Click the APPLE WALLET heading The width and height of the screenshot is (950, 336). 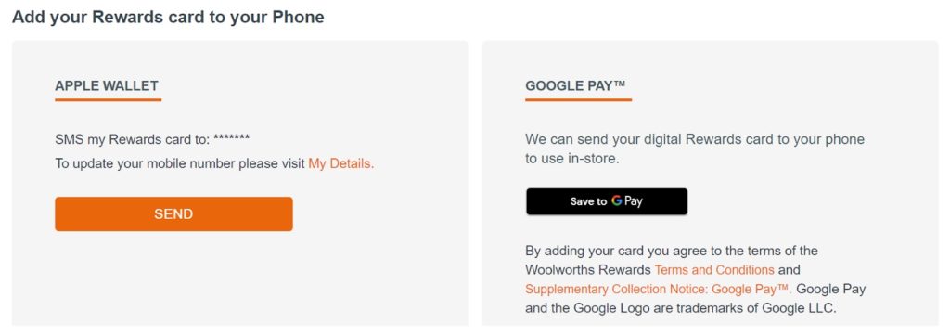[107, 85]
